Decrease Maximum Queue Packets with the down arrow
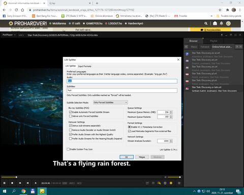 171,118
